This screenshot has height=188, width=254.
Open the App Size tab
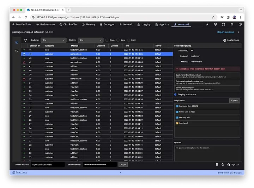tap(162, 24)
